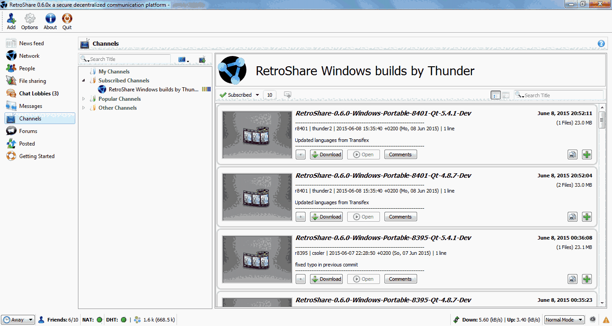Viewport: 612px width, 326px height.
Task: Click the NAT green status indicator
Action: pos(99,320)
